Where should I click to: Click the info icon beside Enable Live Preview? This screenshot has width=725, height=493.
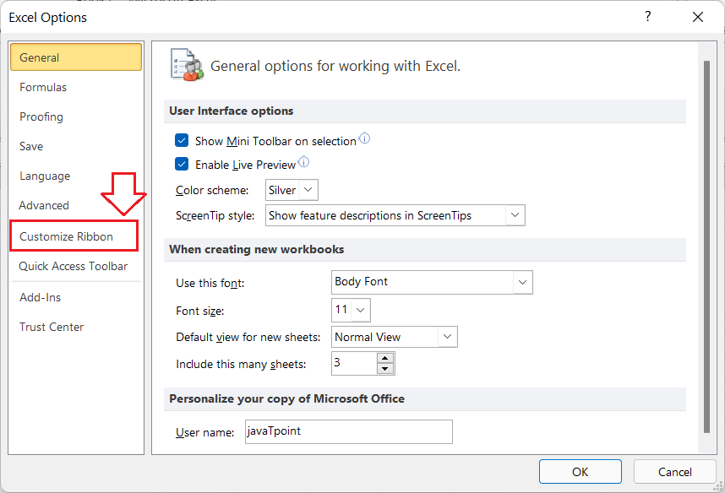pyautogui.click(x=303, y=162)
